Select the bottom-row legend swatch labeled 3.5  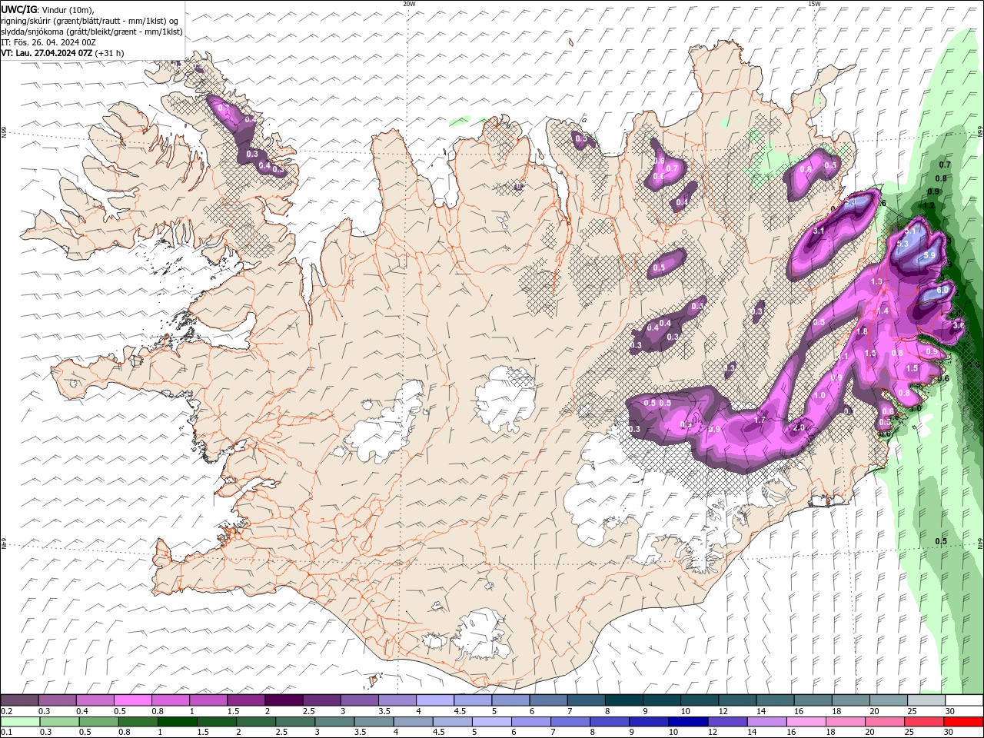coord(374,722)
